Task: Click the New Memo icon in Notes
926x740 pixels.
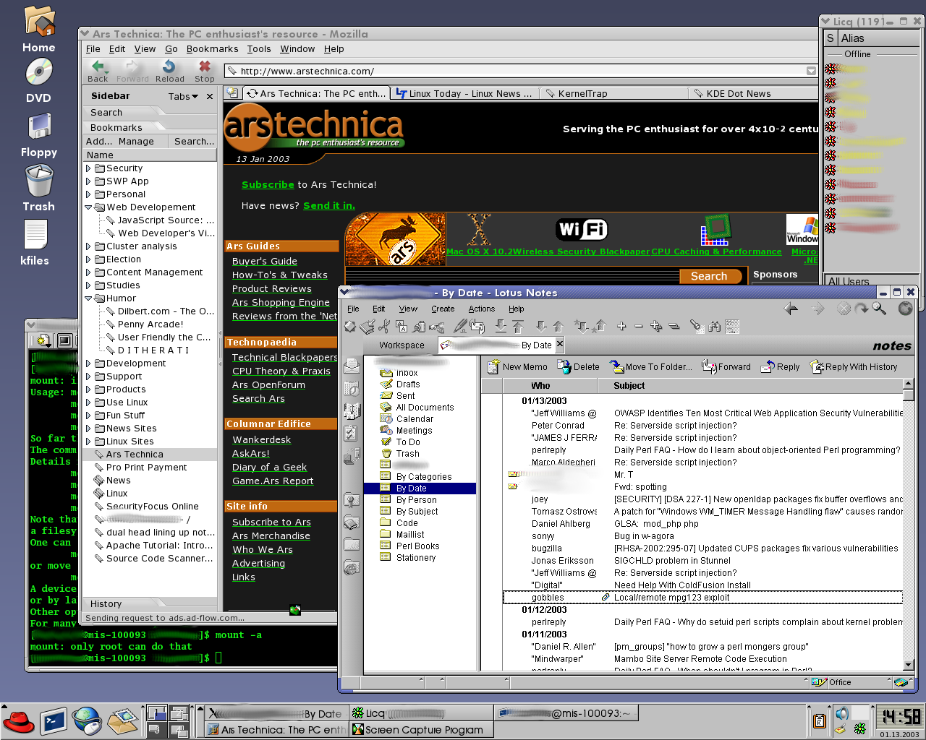Action: (494, 367)
